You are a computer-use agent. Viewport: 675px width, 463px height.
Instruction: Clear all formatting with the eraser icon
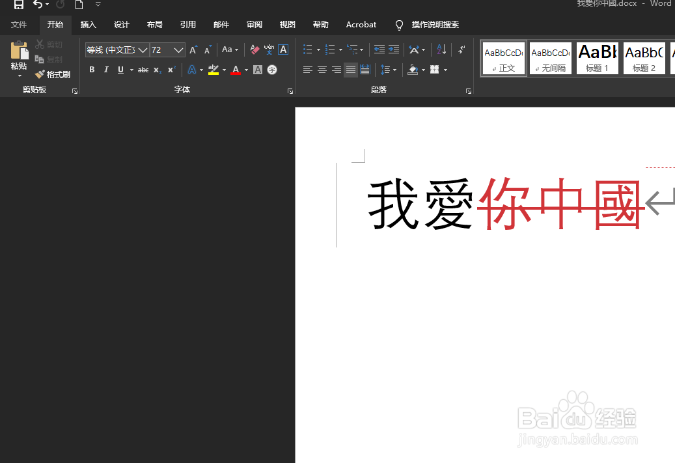point(255,49)
